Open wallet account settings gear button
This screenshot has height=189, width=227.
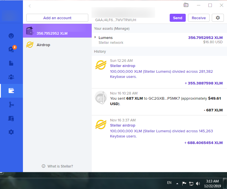[218, 18]
